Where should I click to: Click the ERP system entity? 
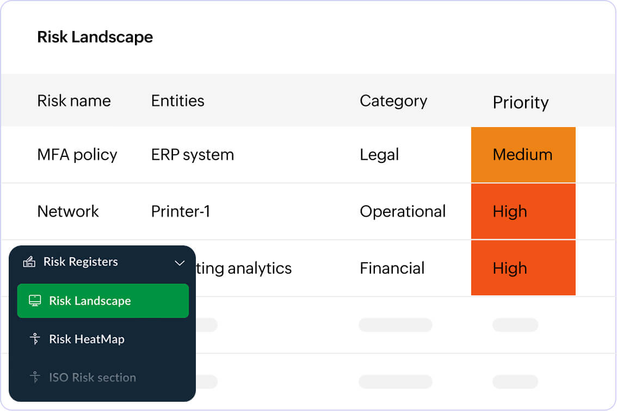pyautogui.click(x=193, y=155)
